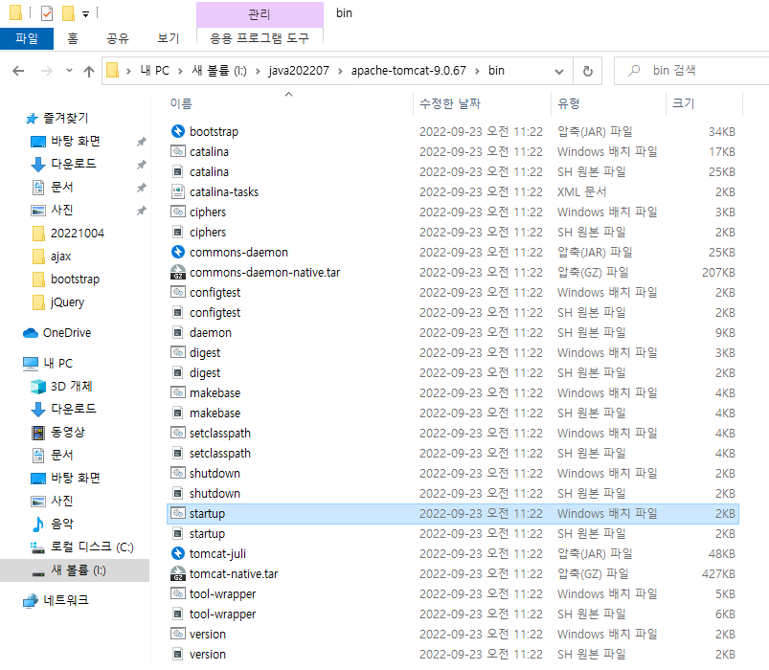Click the New Folder icon in title bar
769x670 pixels.
pyautogui.click(x=68, y=13)
